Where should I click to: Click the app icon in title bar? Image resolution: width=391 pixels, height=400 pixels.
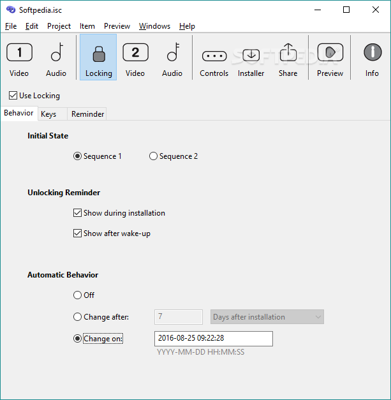pos(11,10)
